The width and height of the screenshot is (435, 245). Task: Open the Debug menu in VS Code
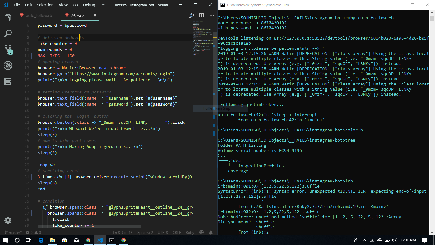point(89,5)
